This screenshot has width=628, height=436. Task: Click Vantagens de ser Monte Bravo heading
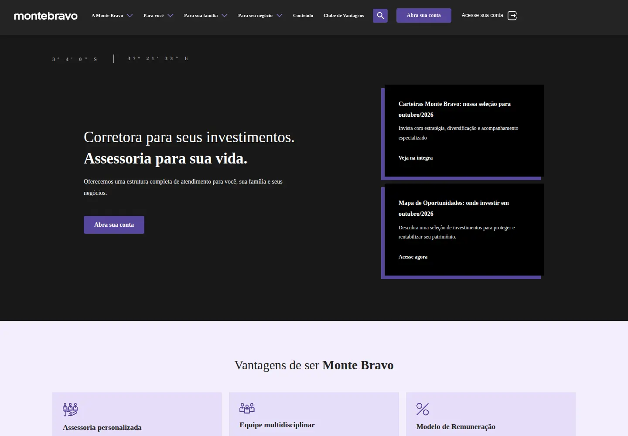pos(314,365)
